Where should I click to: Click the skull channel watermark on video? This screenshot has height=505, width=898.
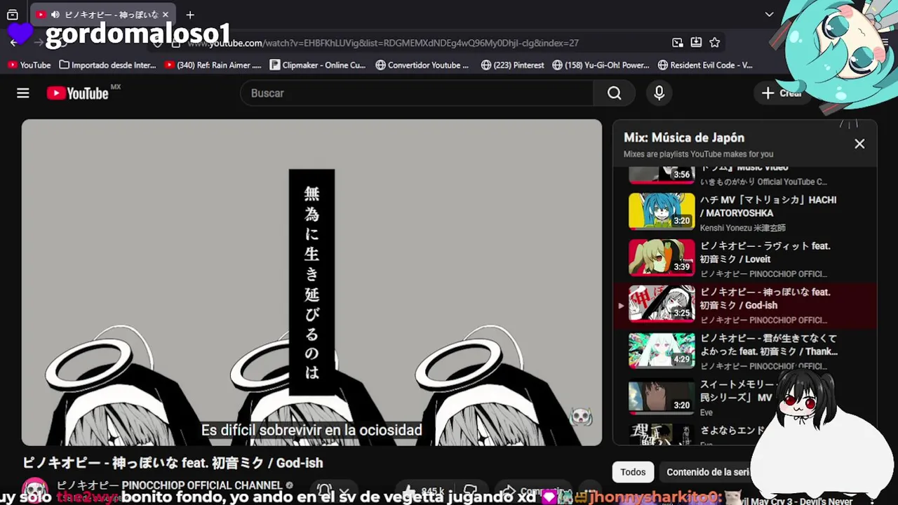coord(582,418)
